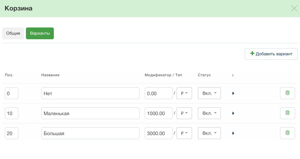
Task: Open status dropdown for "Большая" row
Action: pyautogui.click(x=209, y=133)
